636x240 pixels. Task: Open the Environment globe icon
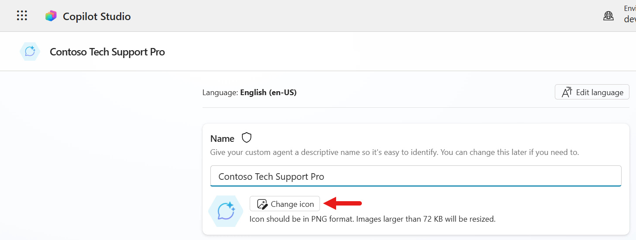click(x=608, y=16)
